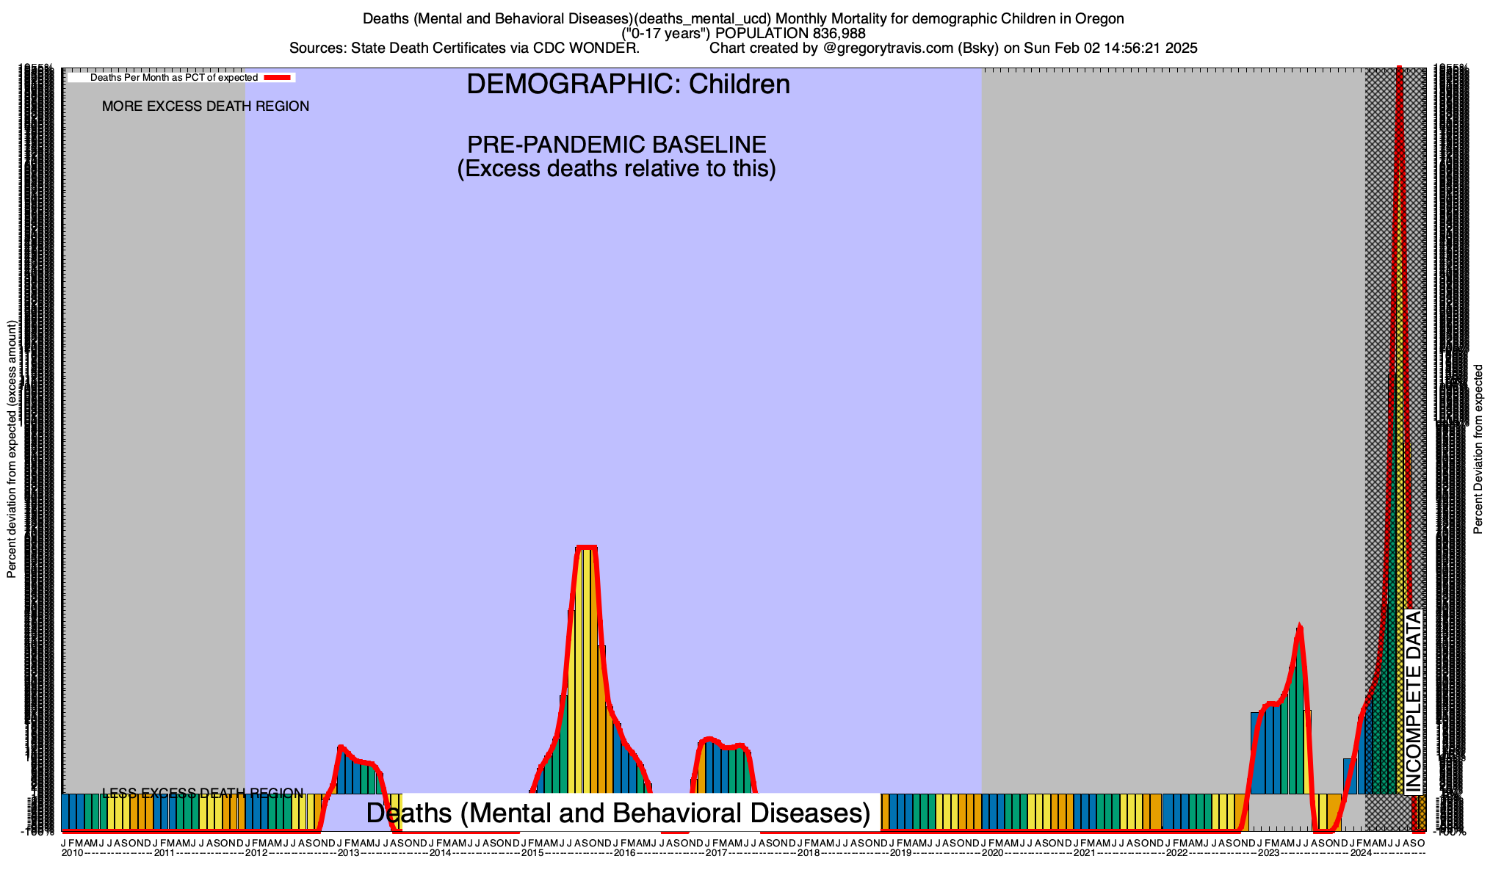The image size is (1504, 881).
Task: Click the 2018 year label on the x-axis
Action: point(809,853)
